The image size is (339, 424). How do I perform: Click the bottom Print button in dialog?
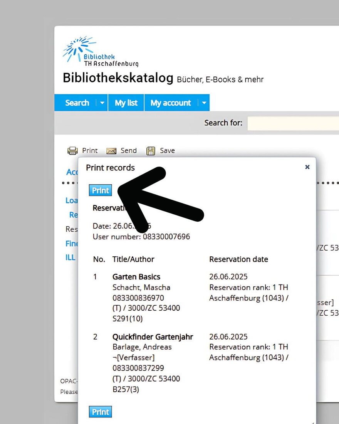(100, 412)
